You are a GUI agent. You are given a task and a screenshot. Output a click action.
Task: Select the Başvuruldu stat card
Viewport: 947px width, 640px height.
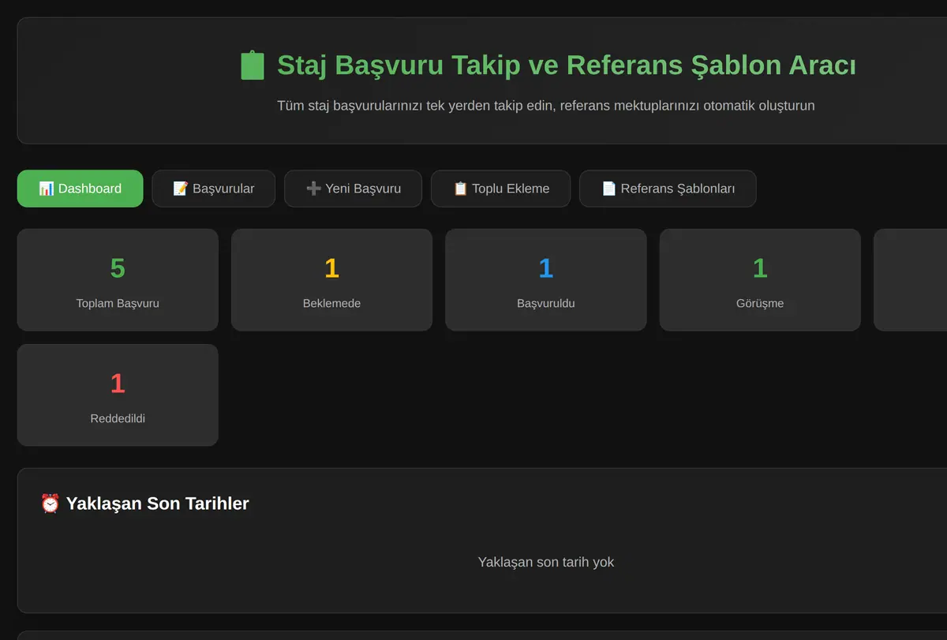point(546,280)
